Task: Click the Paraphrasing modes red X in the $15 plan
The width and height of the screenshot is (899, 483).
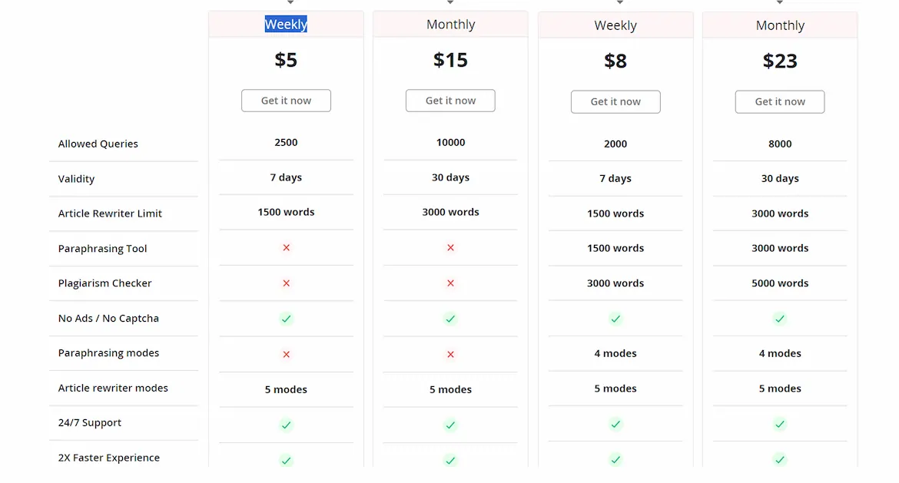Action: 451,354
